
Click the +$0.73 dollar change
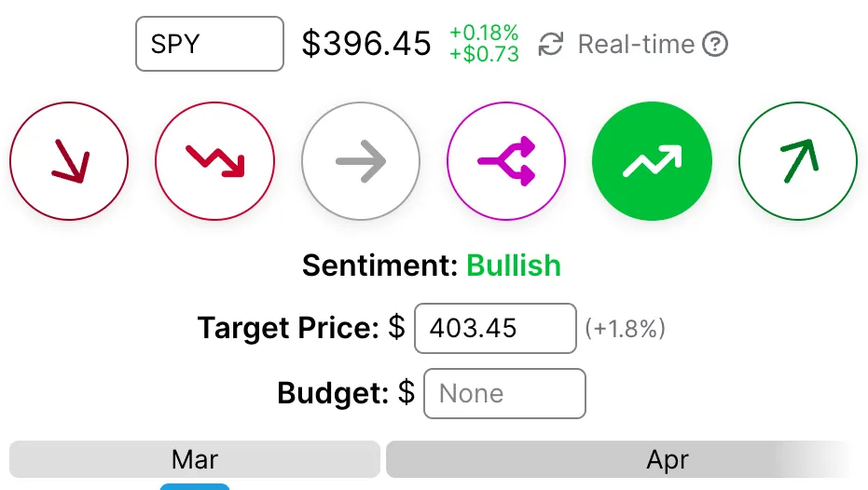coord(484,54)
